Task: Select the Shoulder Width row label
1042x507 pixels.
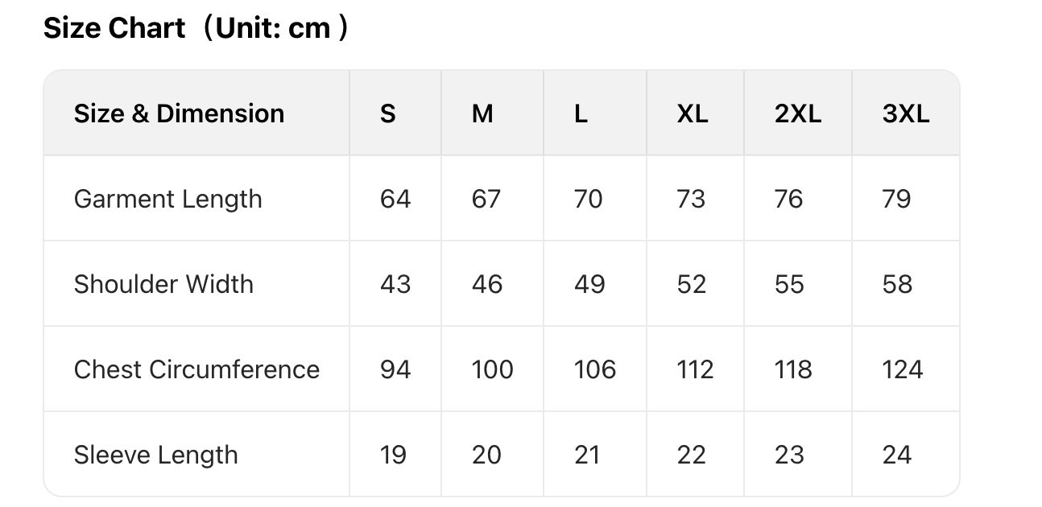Action: [x=163, y=284]
